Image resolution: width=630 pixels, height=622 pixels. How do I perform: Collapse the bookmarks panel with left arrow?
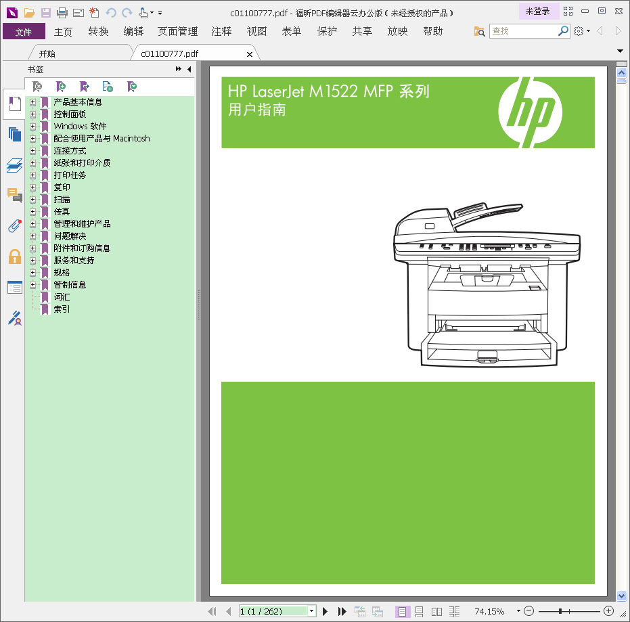[x=189, y=69]
